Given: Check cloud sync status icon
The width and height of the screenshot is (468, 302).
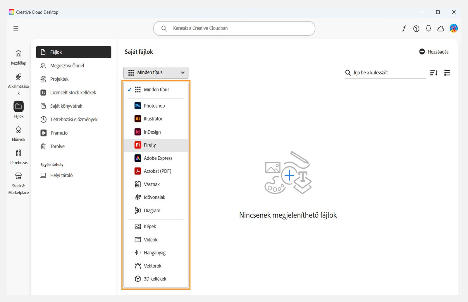Looking at the screenshot, I should [441, 28].
